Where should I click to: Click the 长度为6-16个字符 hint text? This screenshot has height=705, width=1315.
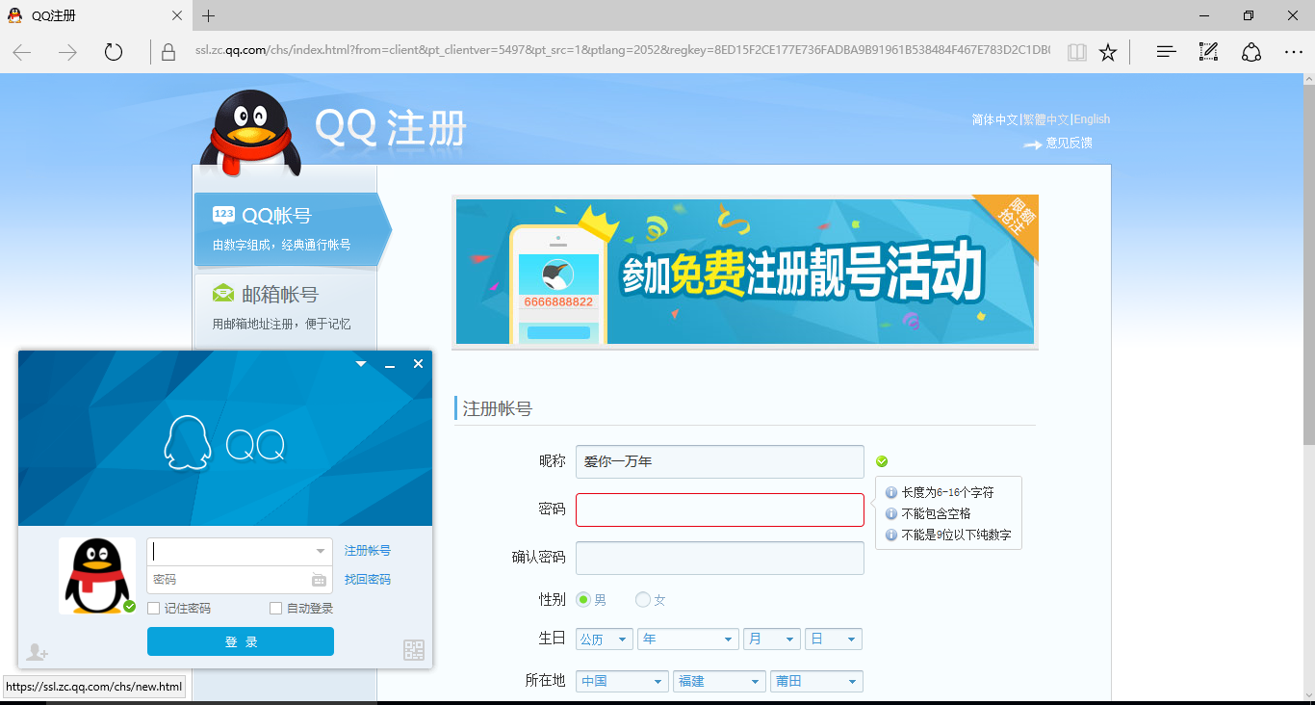point(948,492)
